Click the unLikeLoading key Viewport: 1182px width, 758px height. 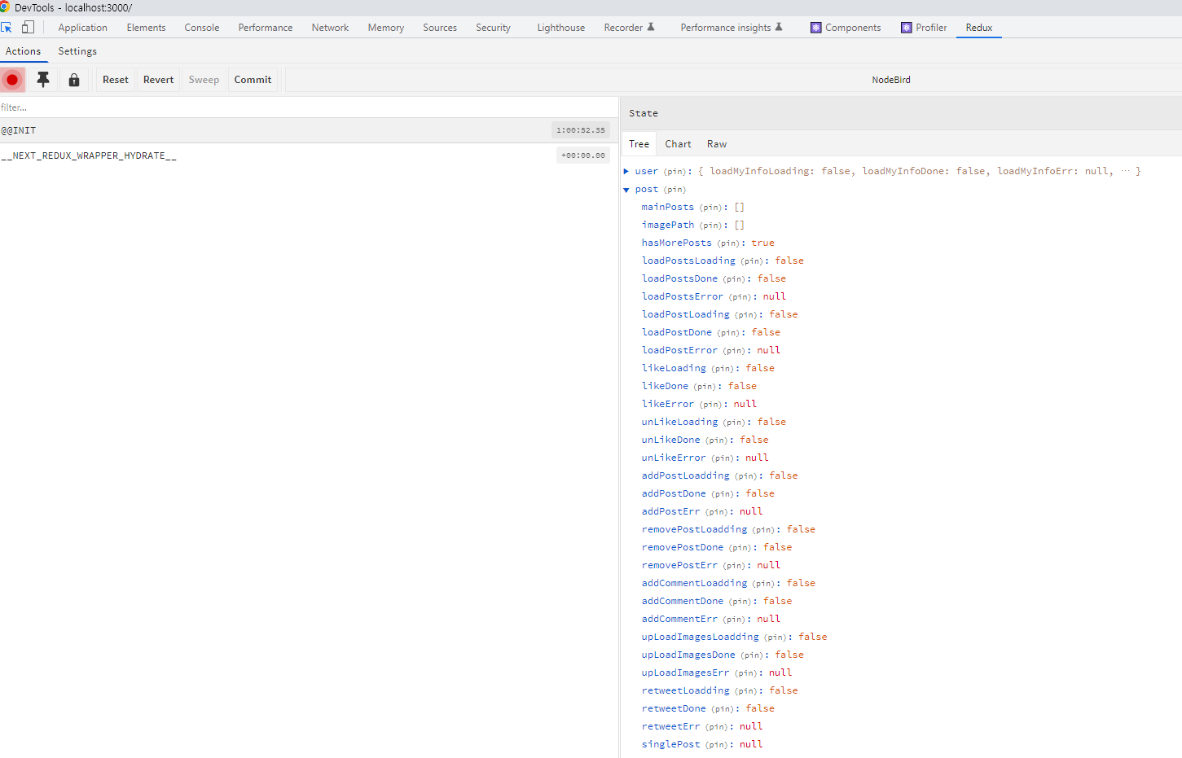point(680,422)
